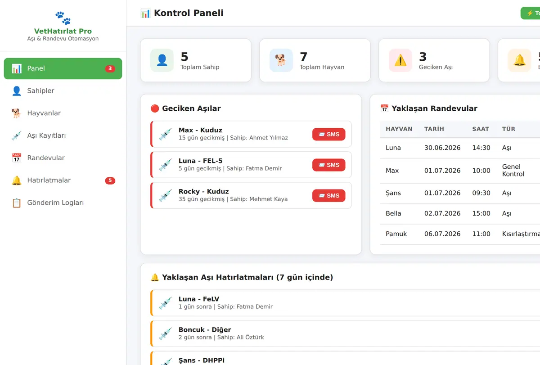
Task: Select Şans in the appointments table
Action: pos(393,193)
